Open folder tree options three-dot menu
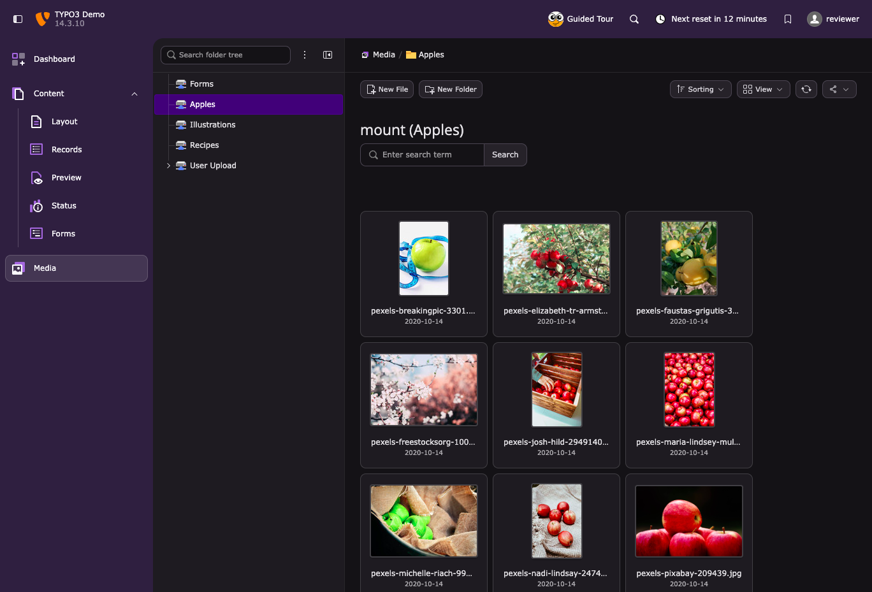The width and height of the screenshot is (872, 592). 305,55
